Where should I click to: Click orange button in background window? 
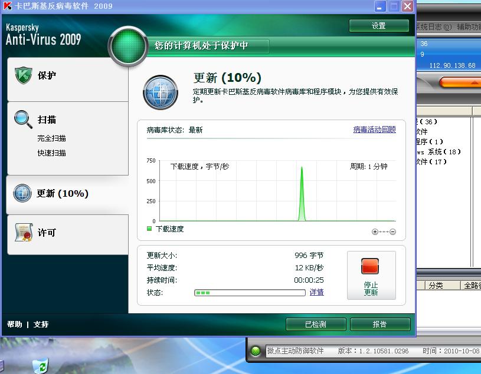[460, 82]
